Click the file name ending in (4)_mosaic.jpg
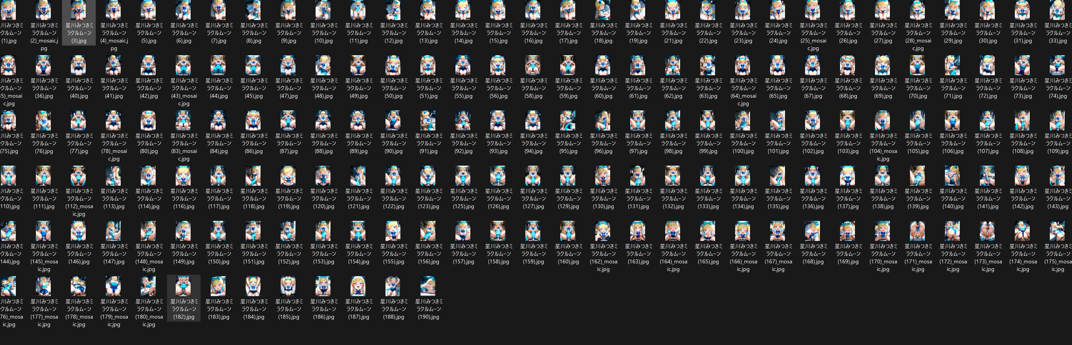The width and height of the screenshot is (1072, 345). (114, 37)
